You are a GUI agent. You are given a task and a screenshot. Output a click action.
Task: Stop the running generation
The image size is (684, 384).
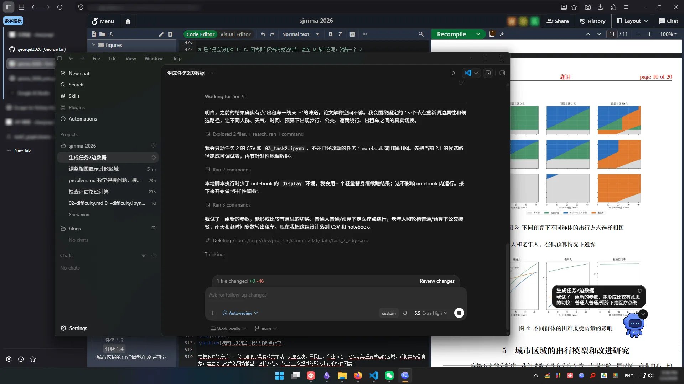coord(459,313)
